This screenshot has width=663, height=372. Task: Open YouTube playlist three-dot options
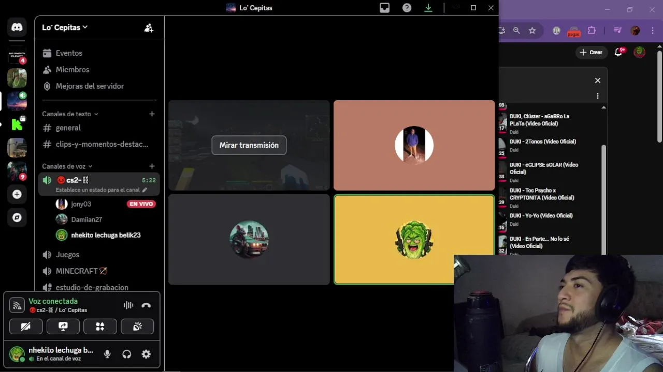pyautogui.click(x=598, y=96)
